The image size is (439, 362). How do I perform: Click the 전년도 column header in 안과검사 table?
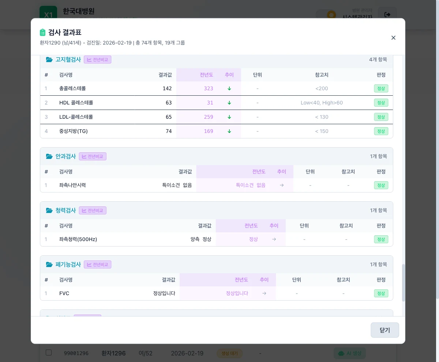click(x=259, y=172)
